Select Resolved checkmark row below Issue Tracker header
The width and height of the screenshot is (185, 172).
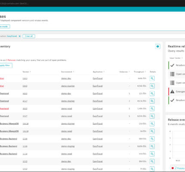pyautogui.click(x=177, y=65)
